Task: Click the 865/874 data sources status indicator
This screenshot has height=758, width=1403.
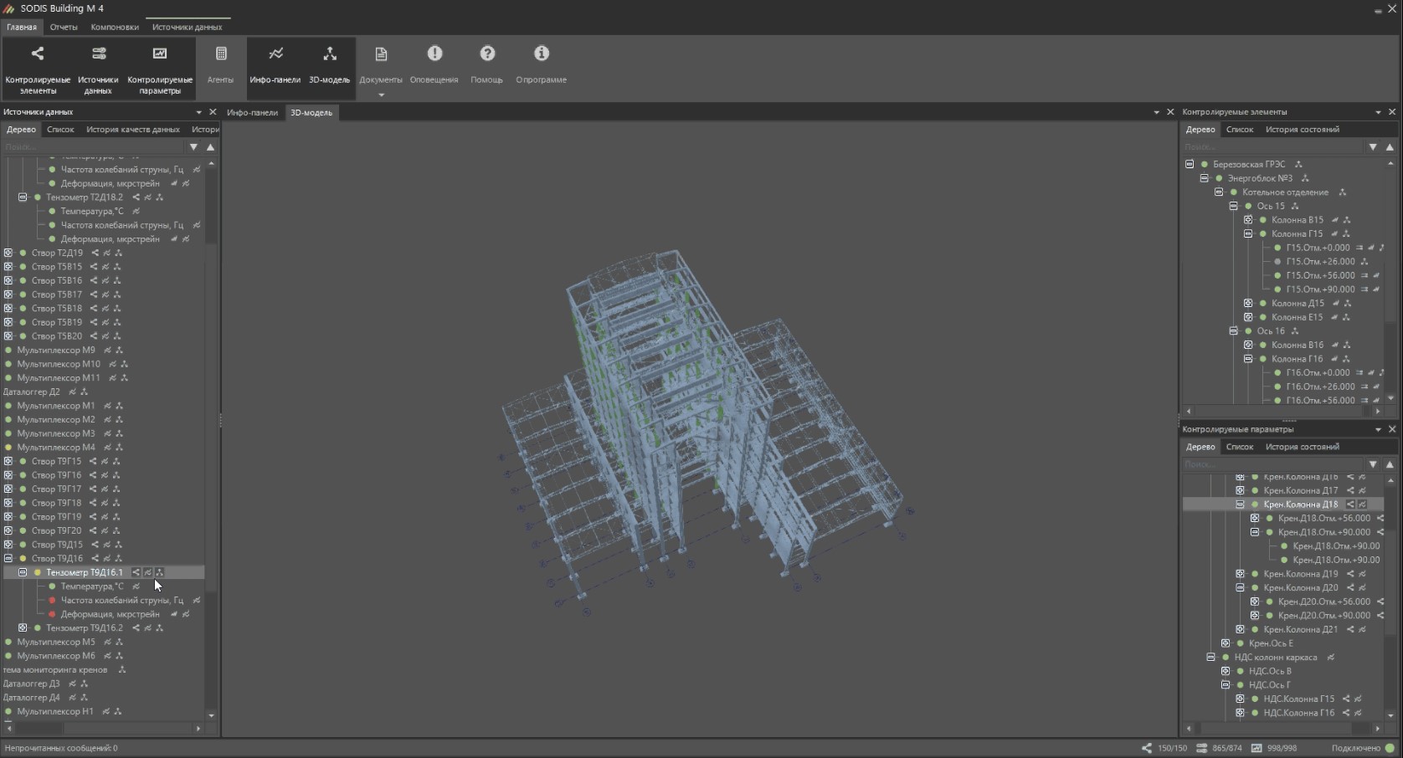Action: (1219, 748)
